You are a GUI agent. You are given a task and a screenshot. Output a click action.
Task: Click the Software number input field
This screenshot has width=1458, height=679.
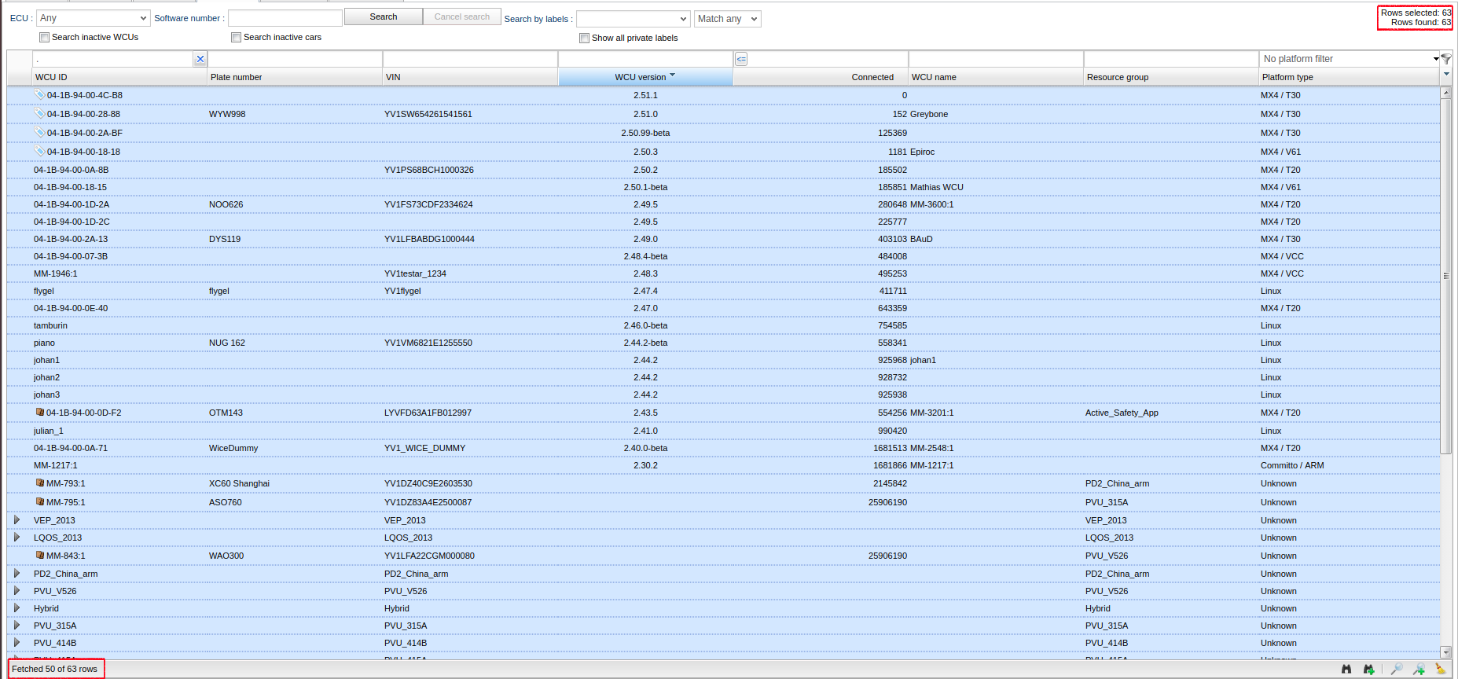[285, 18]
